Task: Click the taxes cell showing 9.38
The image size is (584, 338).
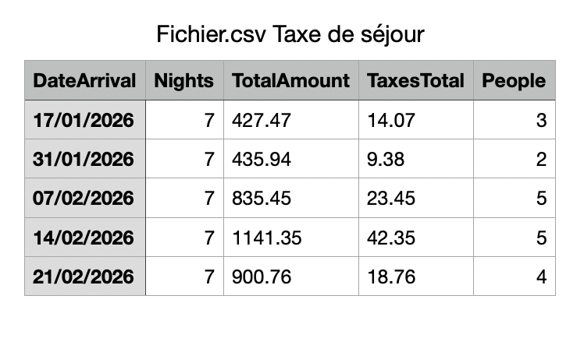Action: [x=415, y=159]
